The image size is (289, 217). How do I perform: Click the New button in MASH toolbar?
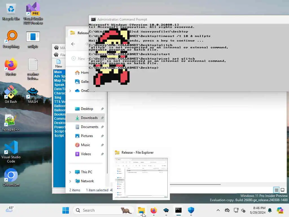(x=59, y=64)
